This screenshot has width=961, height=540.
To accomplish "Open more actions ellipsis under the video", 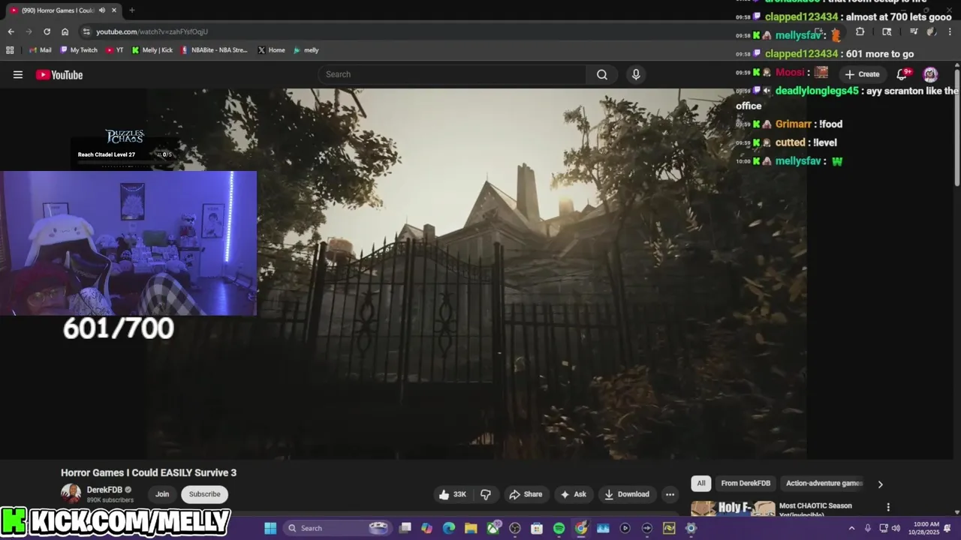I will (670, 494).
